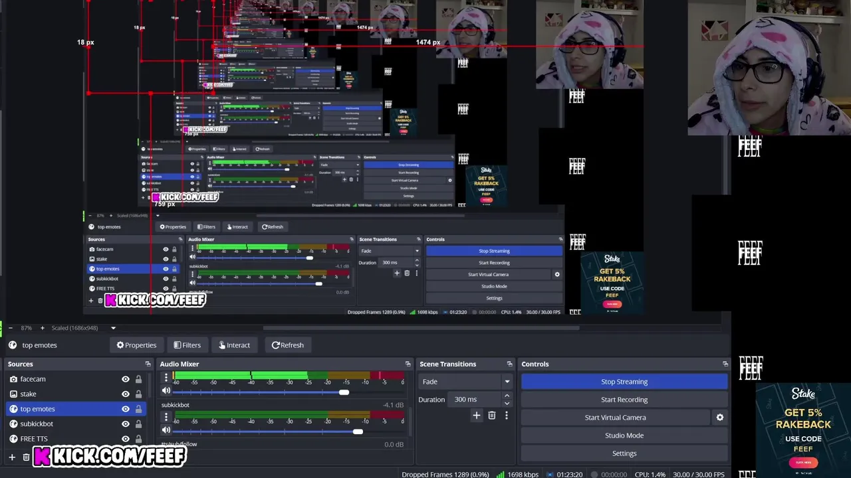Zoom out the preview with minus icon

coord(10,328)
